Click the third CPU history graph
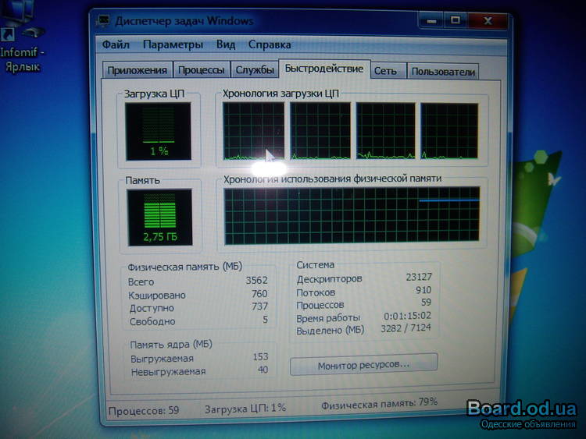The width and height of the screenshot is (586, 439). click(x=384, y=131)
